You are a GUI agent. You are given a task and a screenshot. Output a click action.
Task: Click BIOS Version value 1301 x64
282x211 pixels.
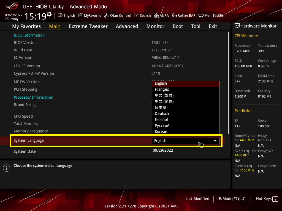click(x=160, y=43)
